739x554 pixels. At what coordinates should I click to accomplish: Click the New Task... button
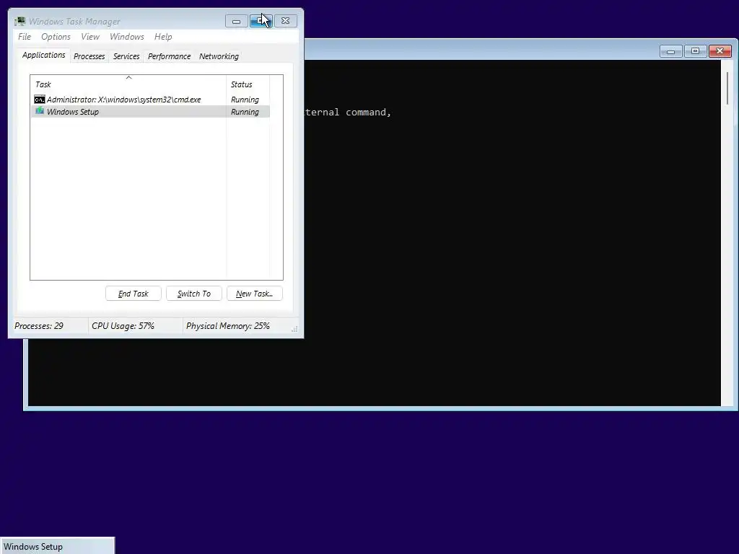255,294
